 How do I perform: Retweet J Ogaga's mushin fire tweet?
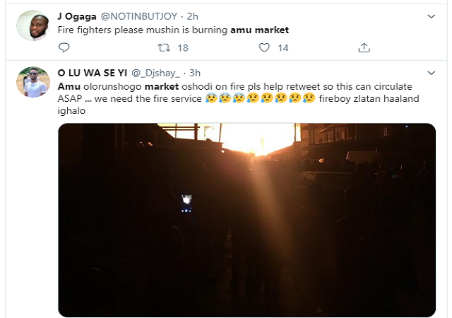pos(163,47)
